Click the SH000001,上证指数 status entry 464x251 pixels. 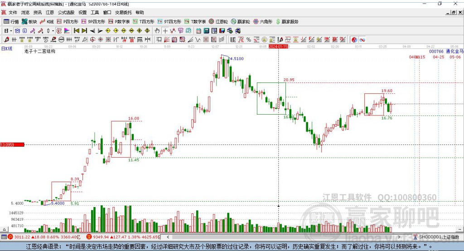tap(439, 237)
